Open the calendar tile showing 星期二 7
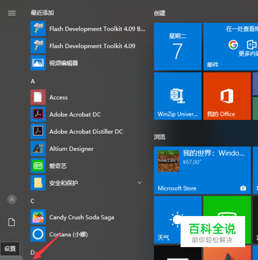 [x=178, y=47]
